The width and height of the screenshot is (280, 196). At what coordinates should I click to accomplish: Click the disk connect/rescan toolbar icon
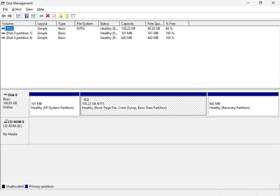[42, 16]
